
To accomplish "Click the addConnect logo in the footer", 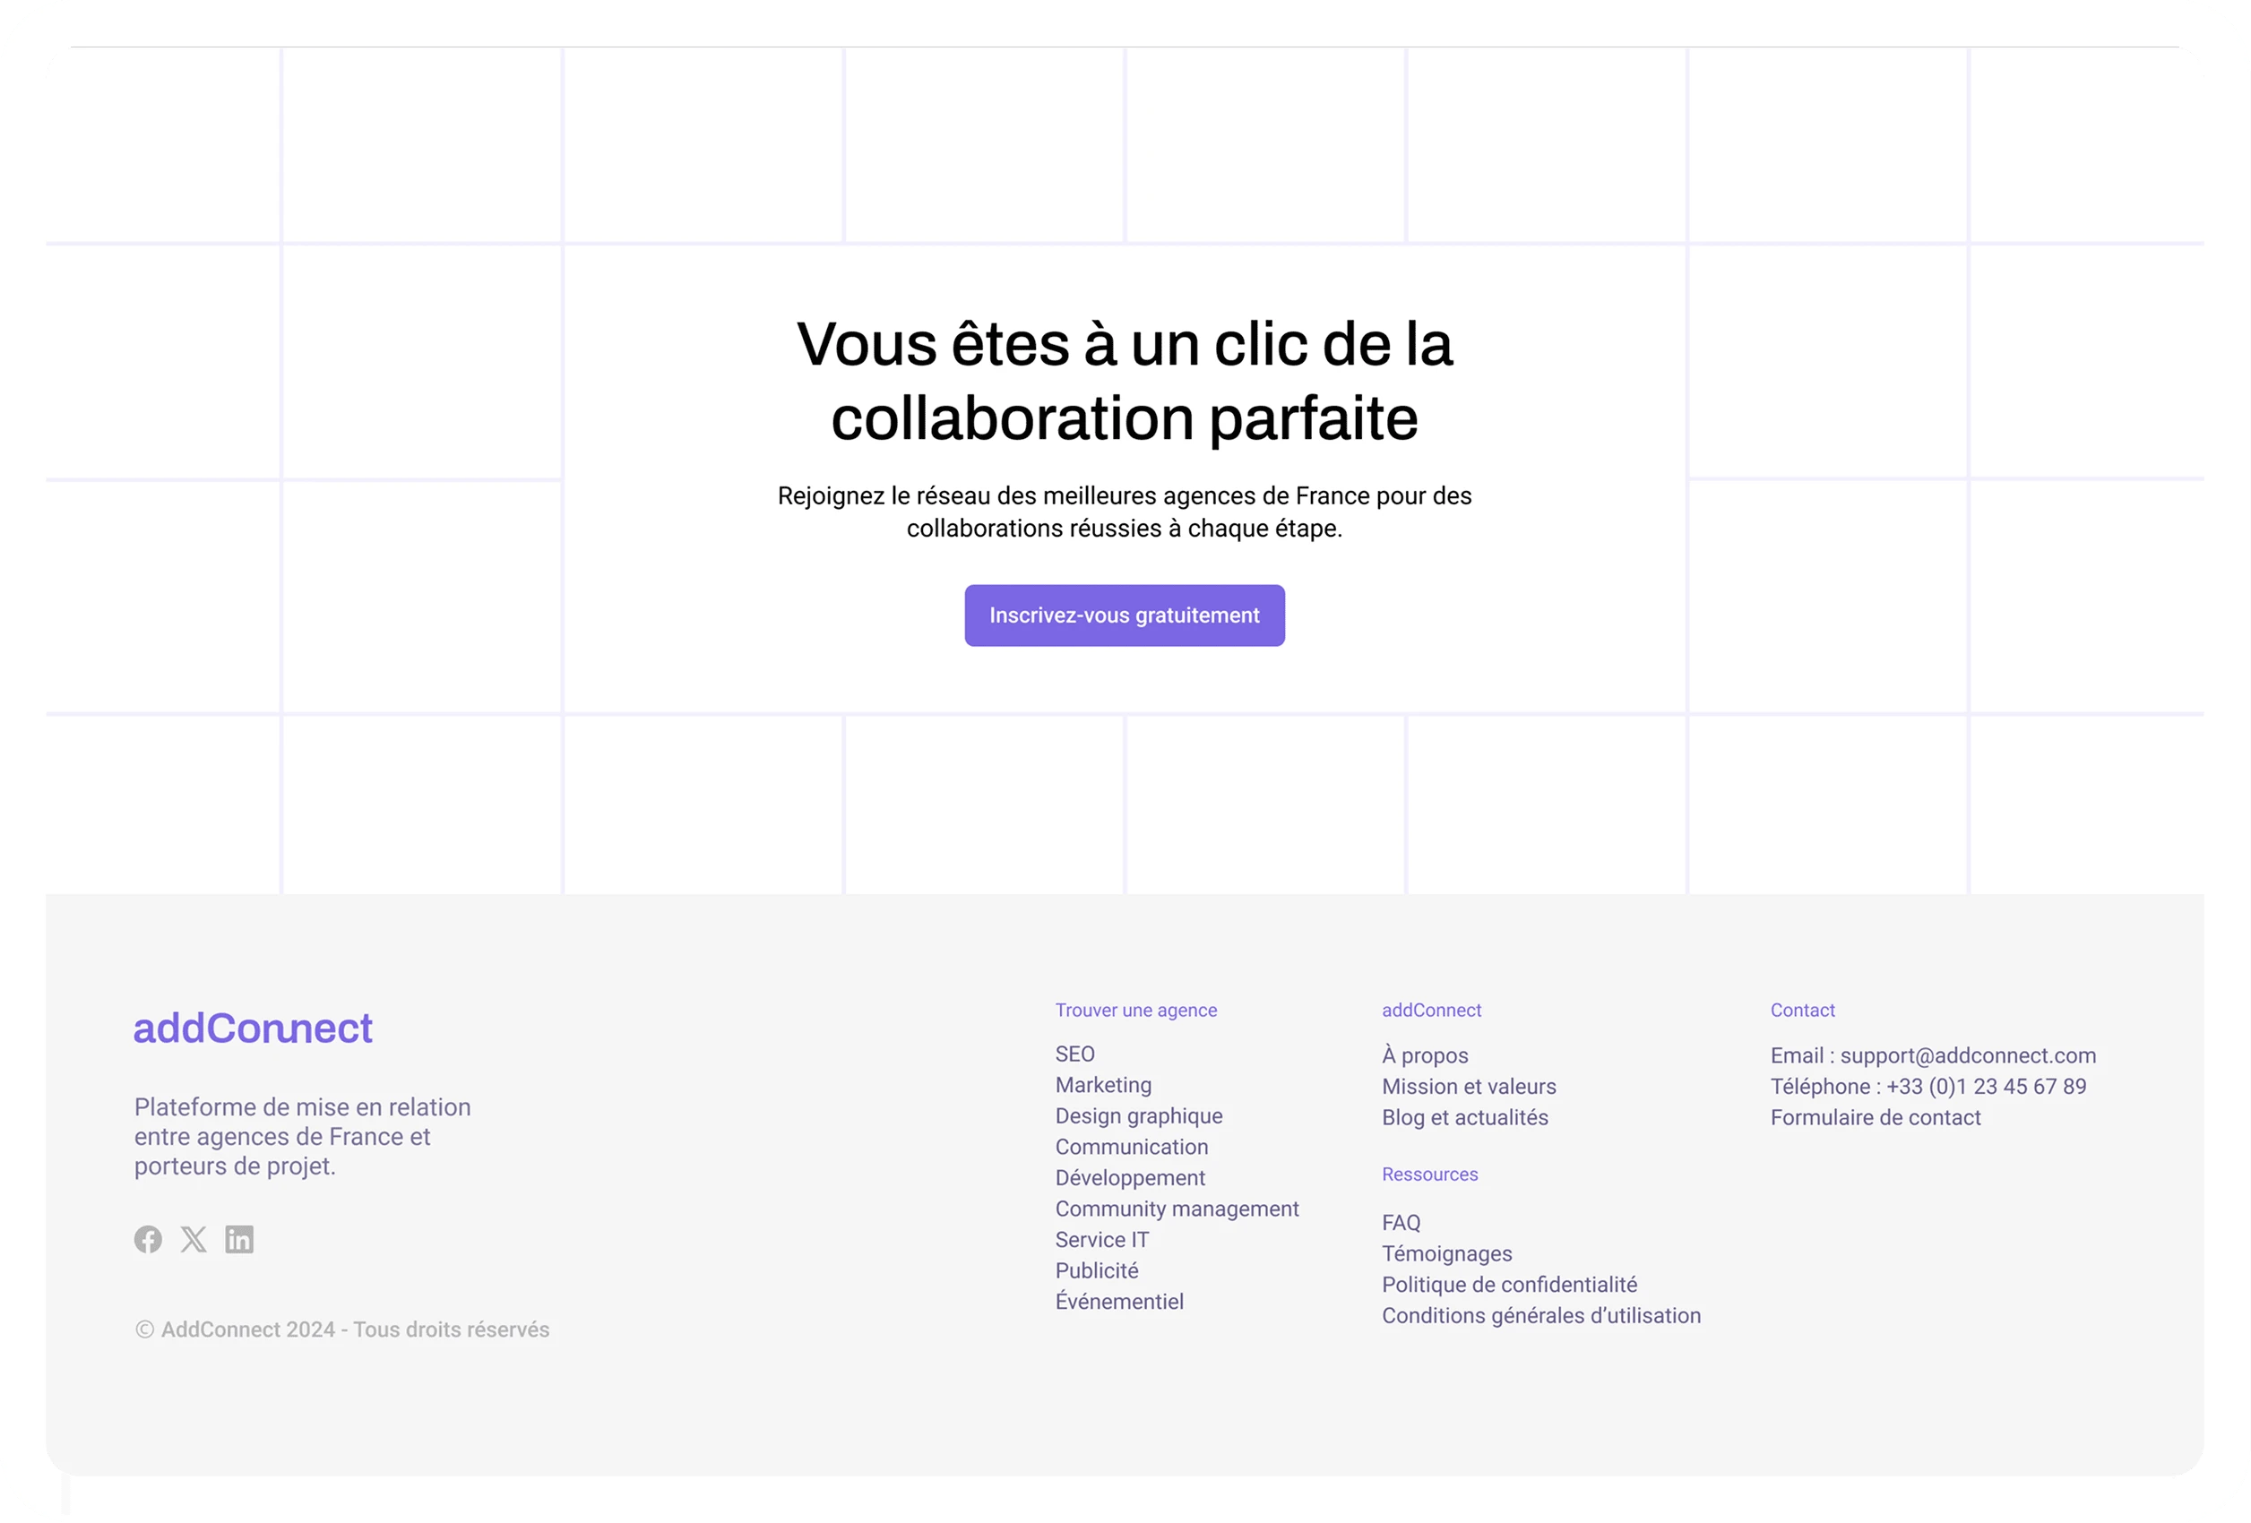I will [x=253, y=1028].
